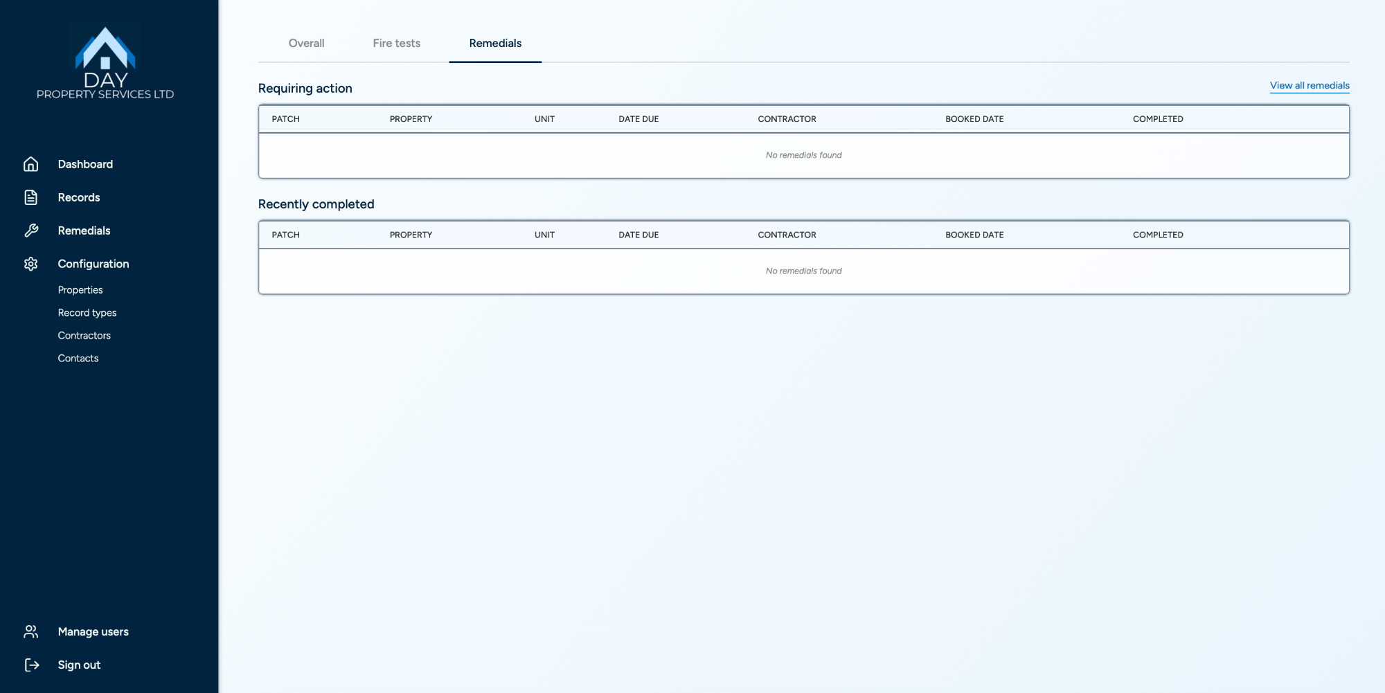This screenshot has height=693, width=1385.
Task: Collapse the Configuration sidebar section
Action: 93,264
